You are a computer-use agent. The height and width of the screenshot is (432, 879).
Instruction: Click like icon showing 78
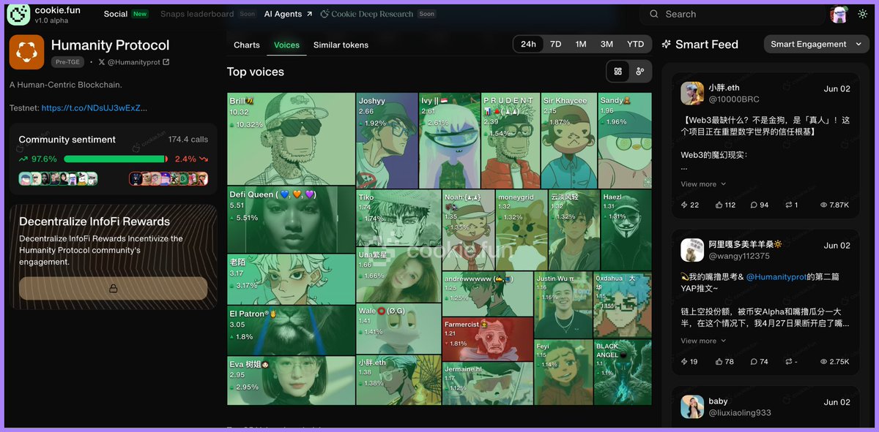[x=719, y=361]
